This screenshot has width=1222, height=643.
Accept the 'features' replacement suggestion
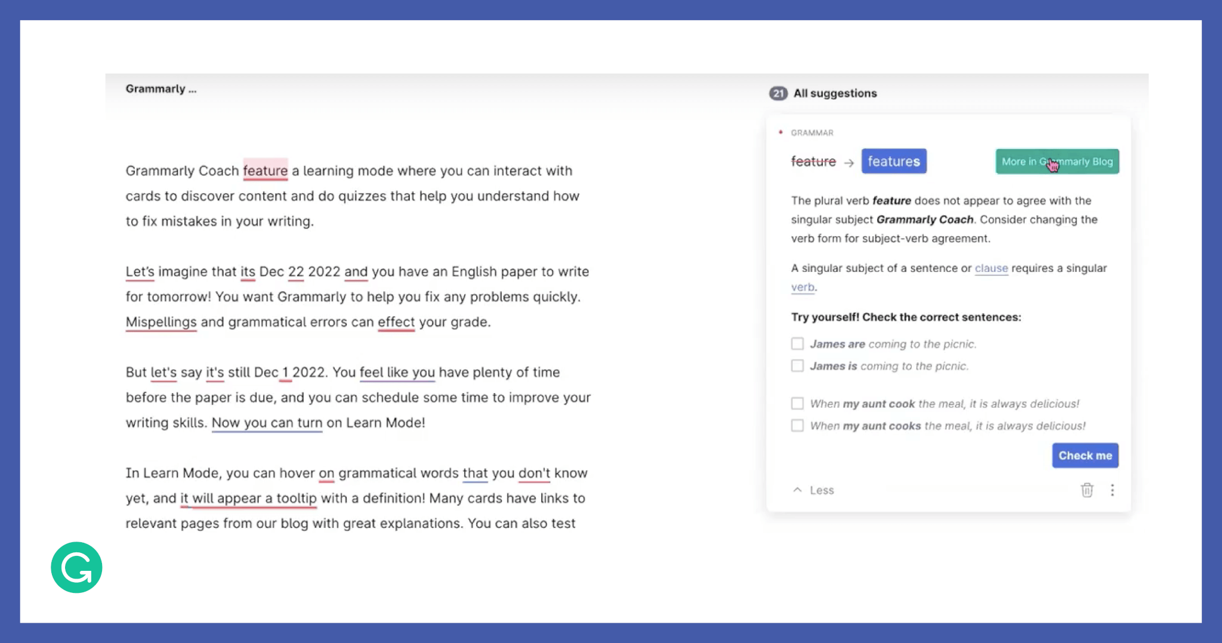pos(894,161)
